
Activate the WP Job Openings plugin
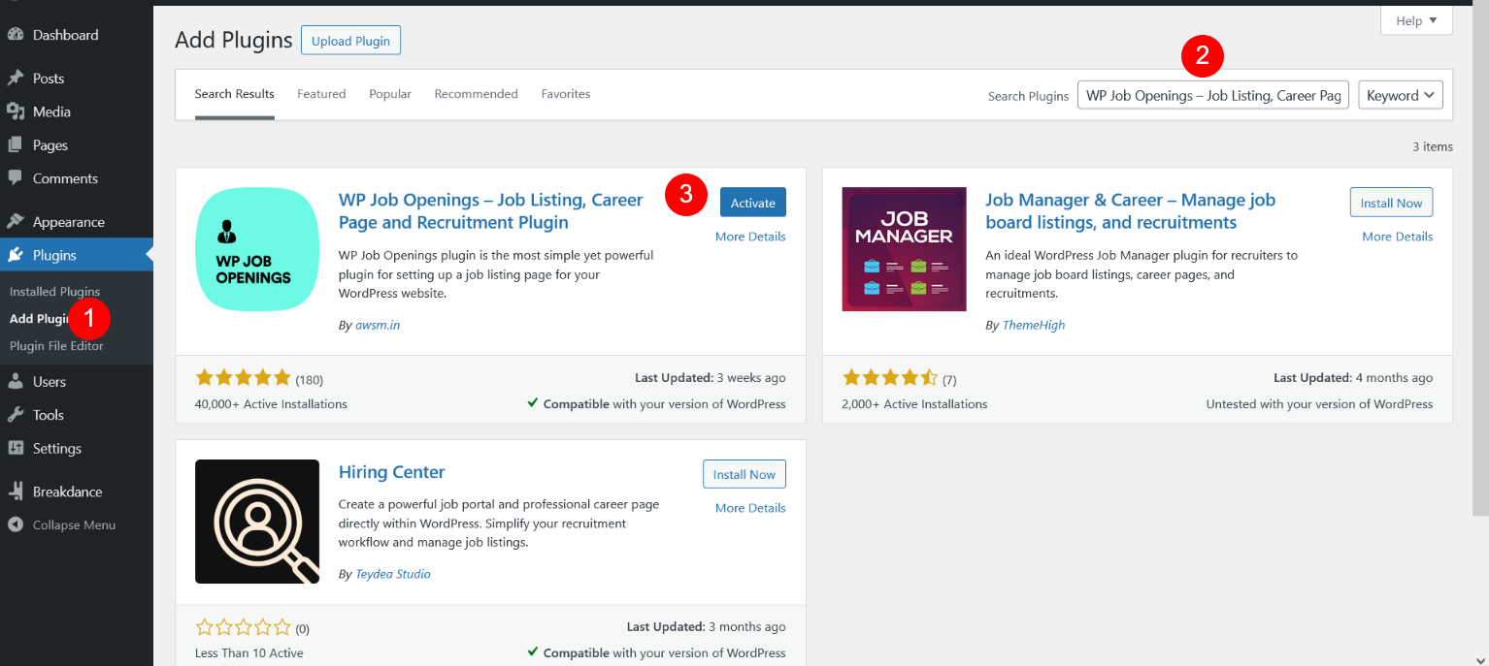[x=753, y=203]
